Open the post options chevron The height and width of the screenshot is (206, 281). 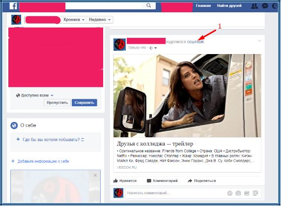tap(259, 41)
